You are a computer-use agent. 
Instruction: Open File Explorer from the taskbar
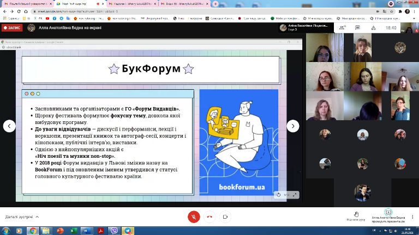46,231
